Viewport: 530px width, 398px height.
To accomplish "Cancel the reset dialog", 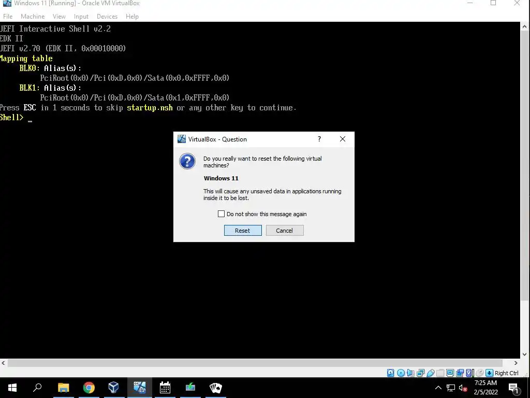I will click(x=285, y=231).
